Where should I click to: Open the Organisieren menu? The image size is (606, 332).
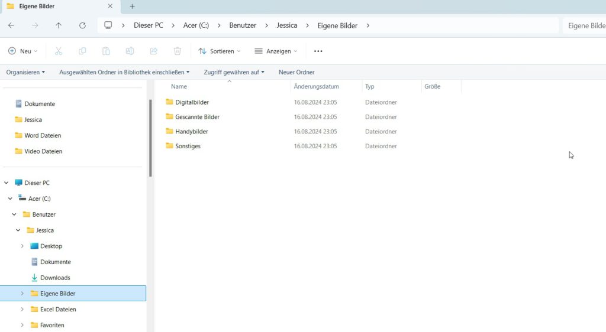tap(25, 72)
